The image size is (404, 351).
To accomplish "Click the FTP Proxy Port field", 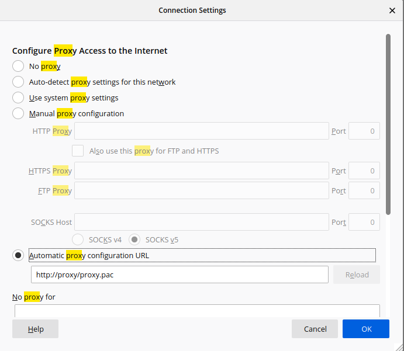I will [x=364, y=190].
